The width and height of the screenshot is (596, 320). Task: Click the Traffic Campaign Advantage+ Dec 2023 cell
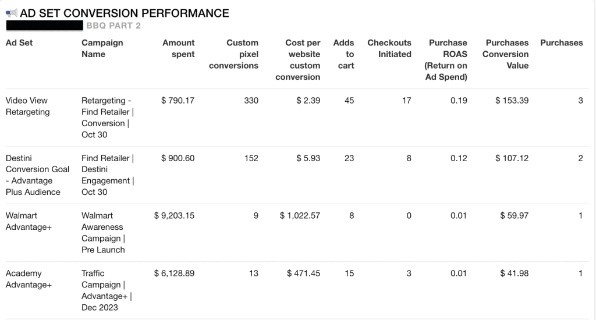[x=106, y=290]
